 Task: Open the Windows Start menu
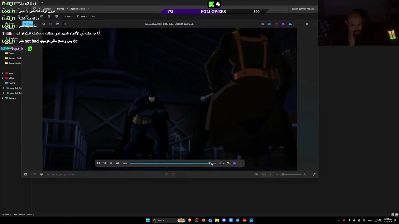pyautogui.click(x=148, y=220)
